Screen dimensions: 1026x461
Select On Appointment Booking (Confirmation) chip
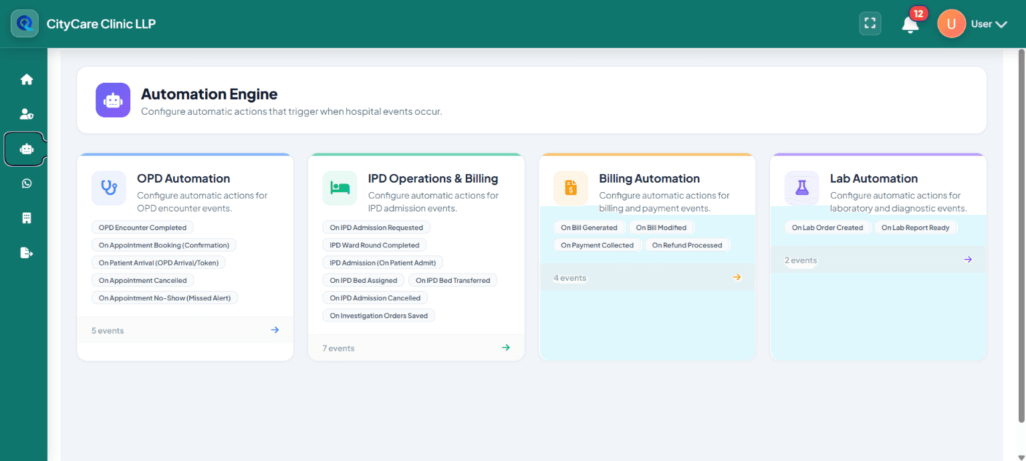tap(164, 245)
